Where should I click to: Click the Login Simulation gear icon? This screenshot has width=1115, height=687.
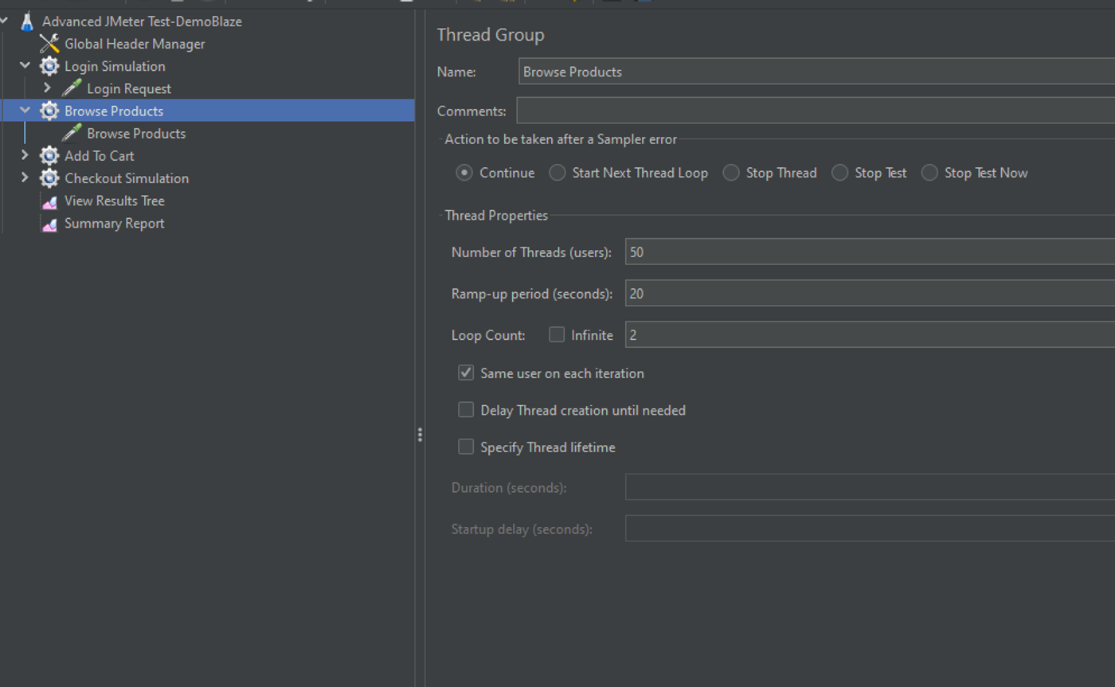pos(49,66)
